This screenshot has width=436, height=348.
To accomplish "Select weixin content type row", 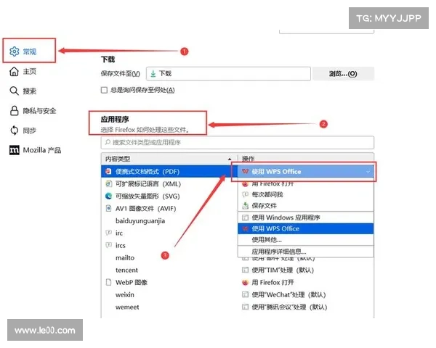I will [x=169, y=295].
